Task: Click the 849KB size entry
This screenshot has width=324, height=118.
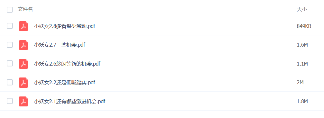Action: 304,26
